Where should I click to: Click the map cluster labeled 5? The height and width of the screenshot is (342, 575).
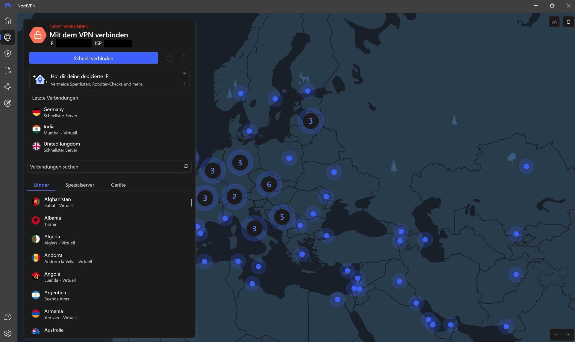click(282, 217)
